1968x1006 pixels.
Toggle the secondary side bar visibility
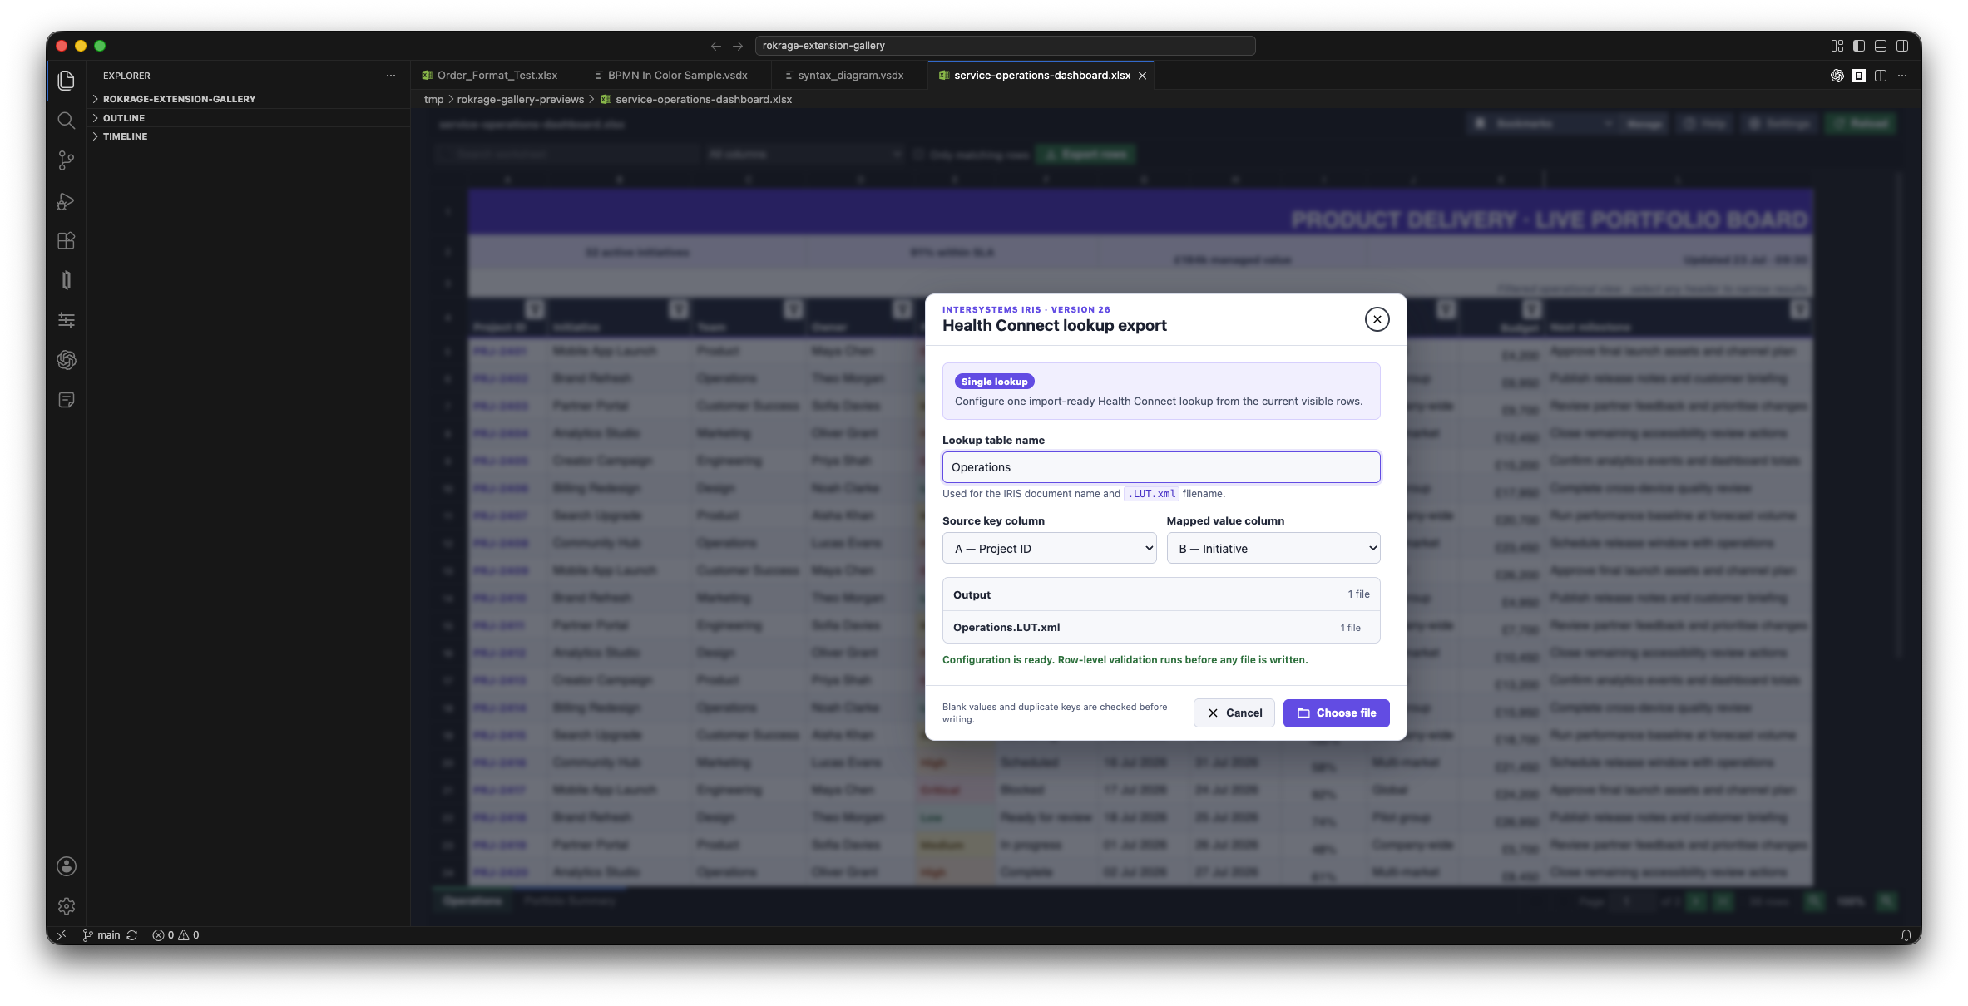(1902, 46)
